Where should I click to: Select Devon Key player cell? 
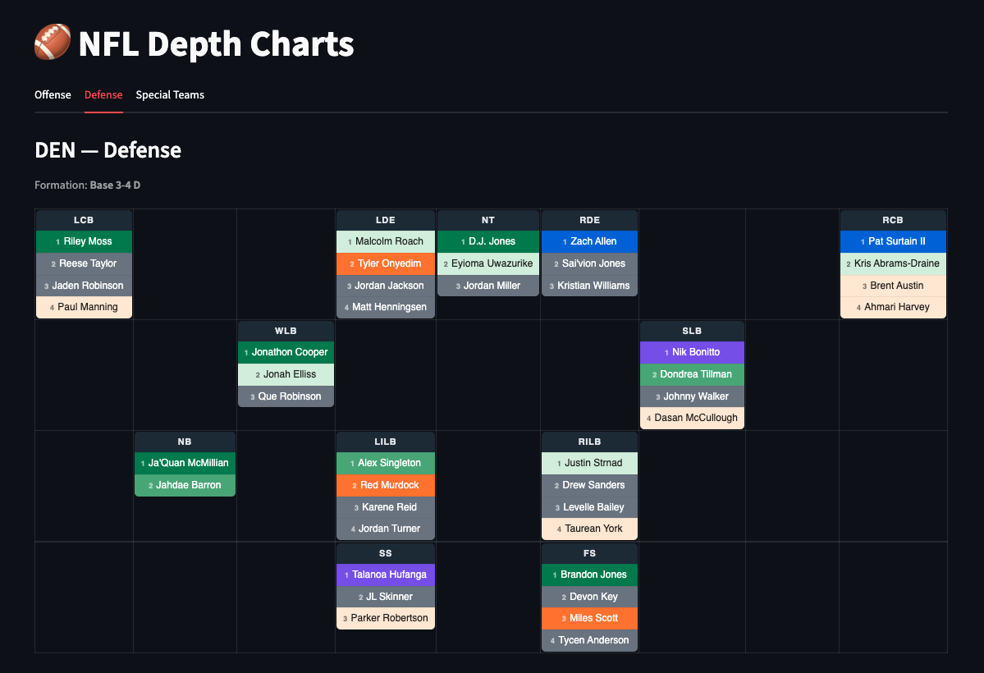tap(589, 597)
